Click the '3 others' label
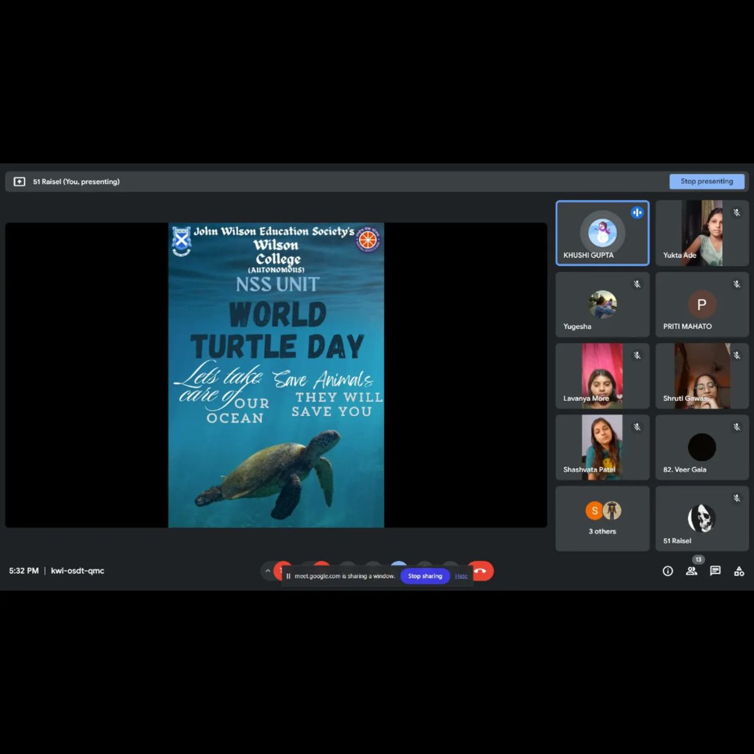754x754 pixels. pyautogui.click(x=603, y=531)
